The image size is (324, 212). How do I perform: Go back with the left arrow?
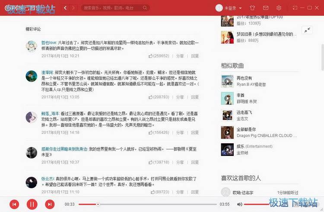click(x=65, y=8)
